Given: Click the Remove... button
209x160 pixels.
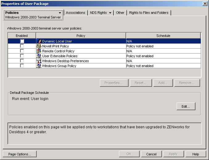Looking at the screenshot, I should [x=187, y=83].
